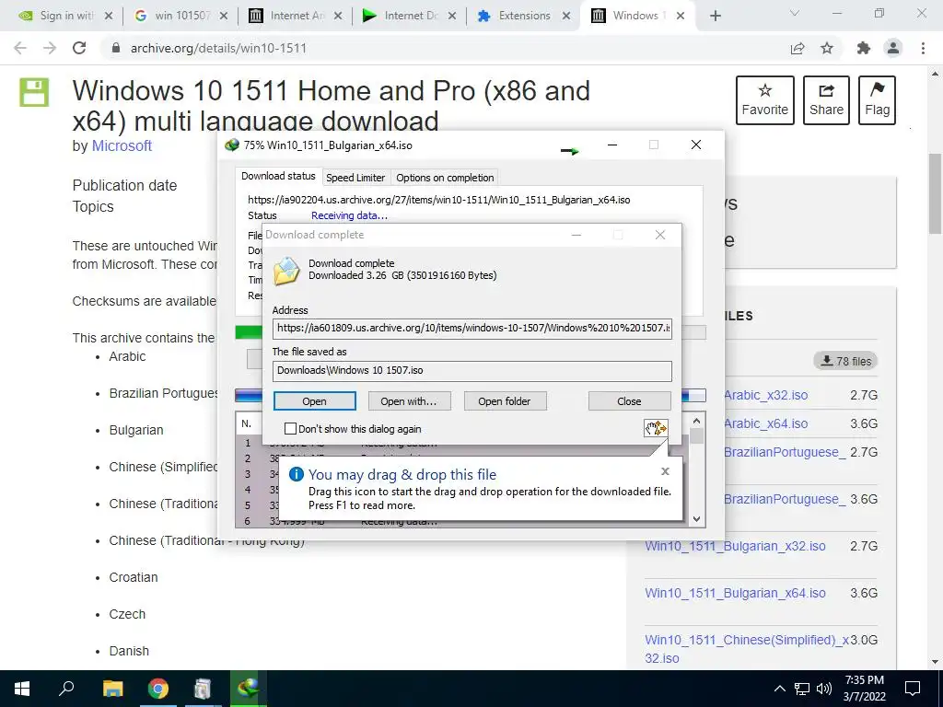Click the folder icon in Download complete dialog

[286, 272]
